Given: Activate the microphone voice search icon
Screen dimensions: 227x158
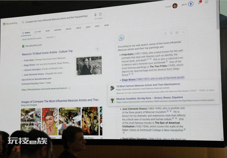Looking at the screenshot, I should click(x=95, y=15).
